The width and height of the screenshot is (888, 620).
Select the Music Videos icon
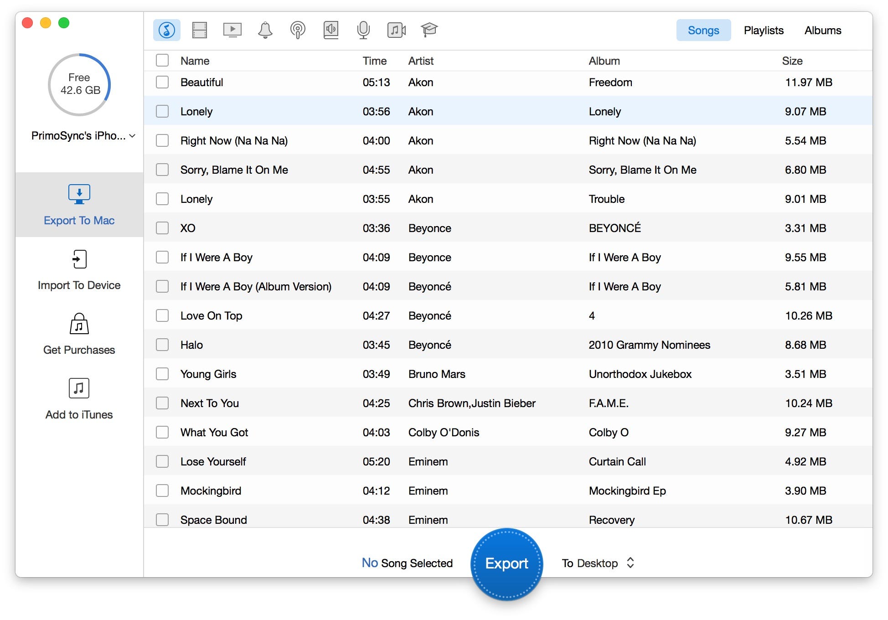point(396,30)
